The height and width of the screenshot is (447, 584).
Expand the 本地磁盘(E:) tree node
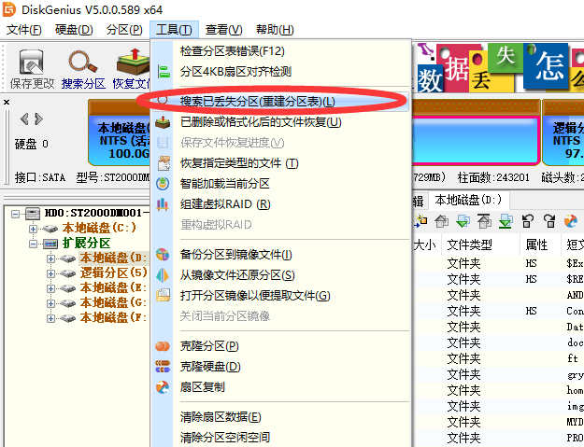click(x=50, y=288)
